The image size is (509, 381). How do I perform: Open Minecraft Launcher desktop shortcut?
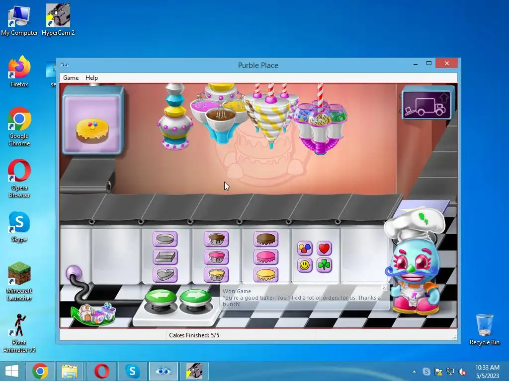click(19, 282)
